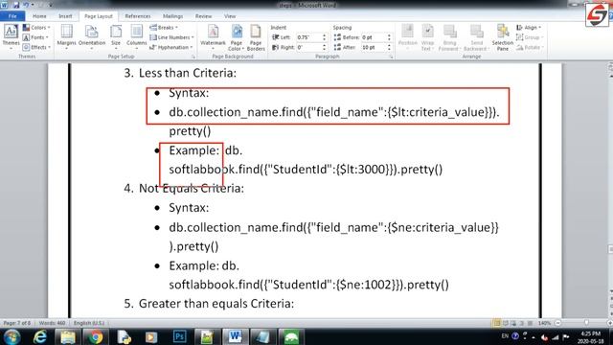Open the Watermark gallery
Screen dimensions: 613x345
(x=213, y=35)
